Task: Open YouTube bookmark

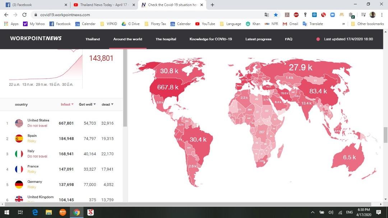Action: (x=205, y=24)
